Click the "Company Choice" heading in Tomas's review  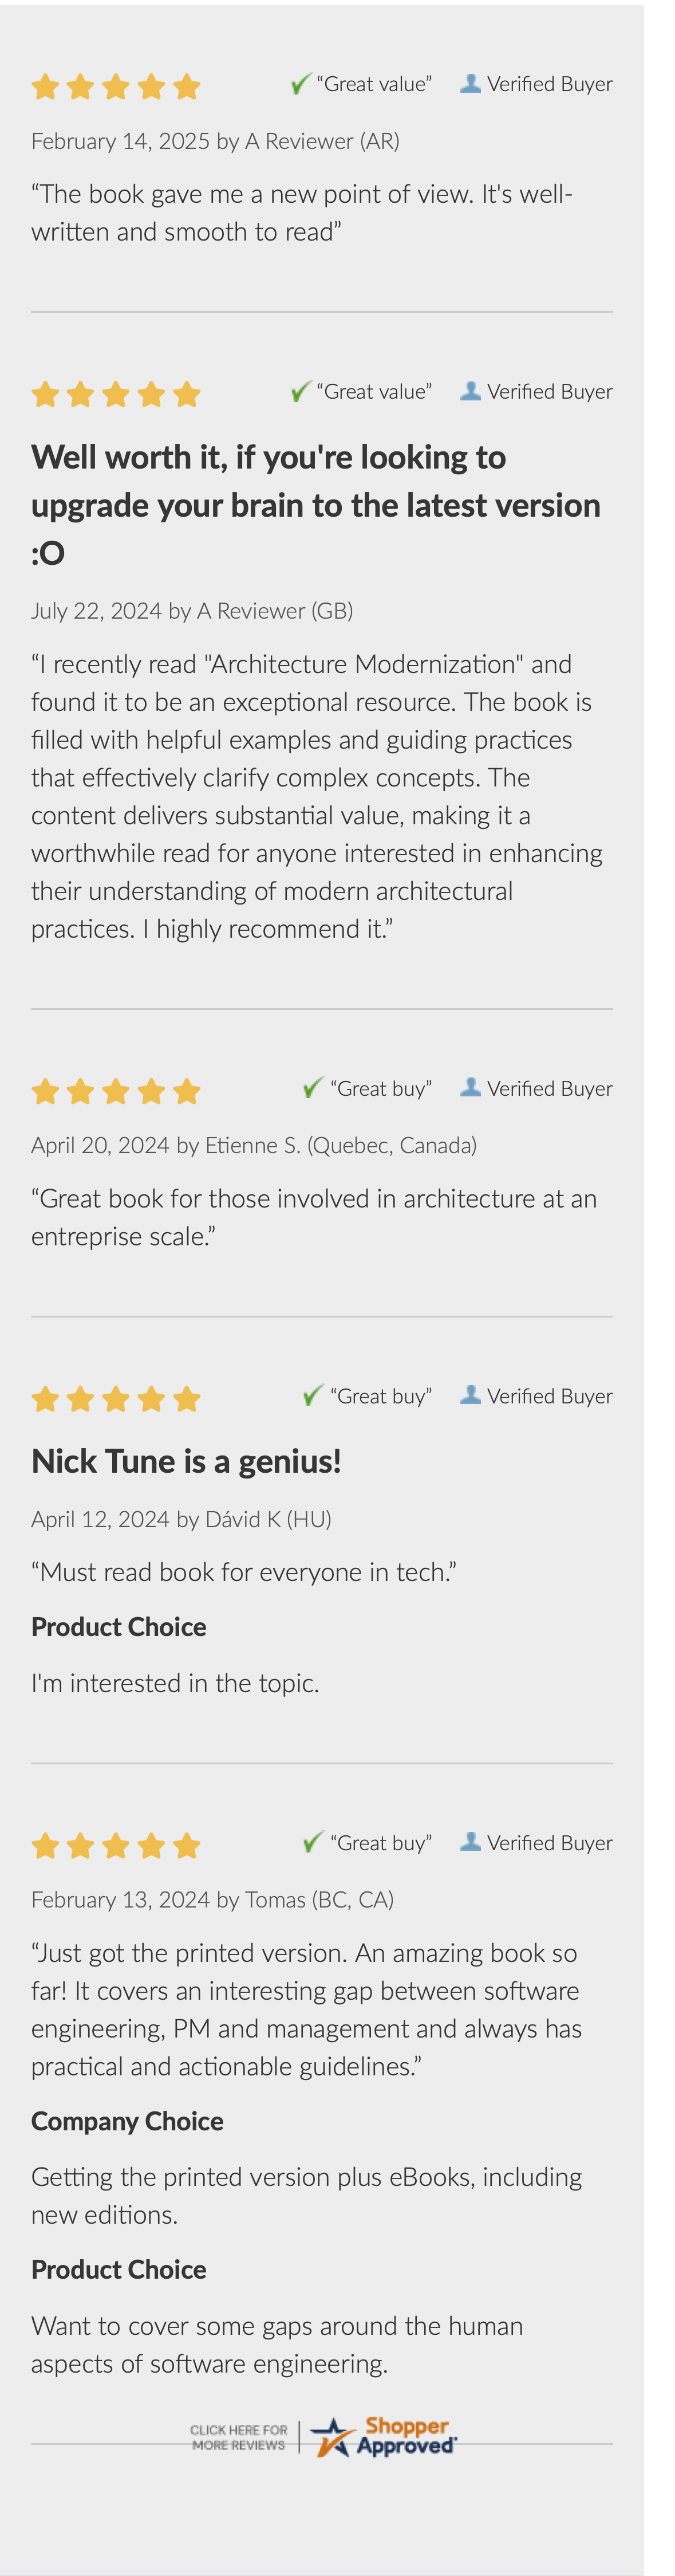click(x=127, y=2121)
